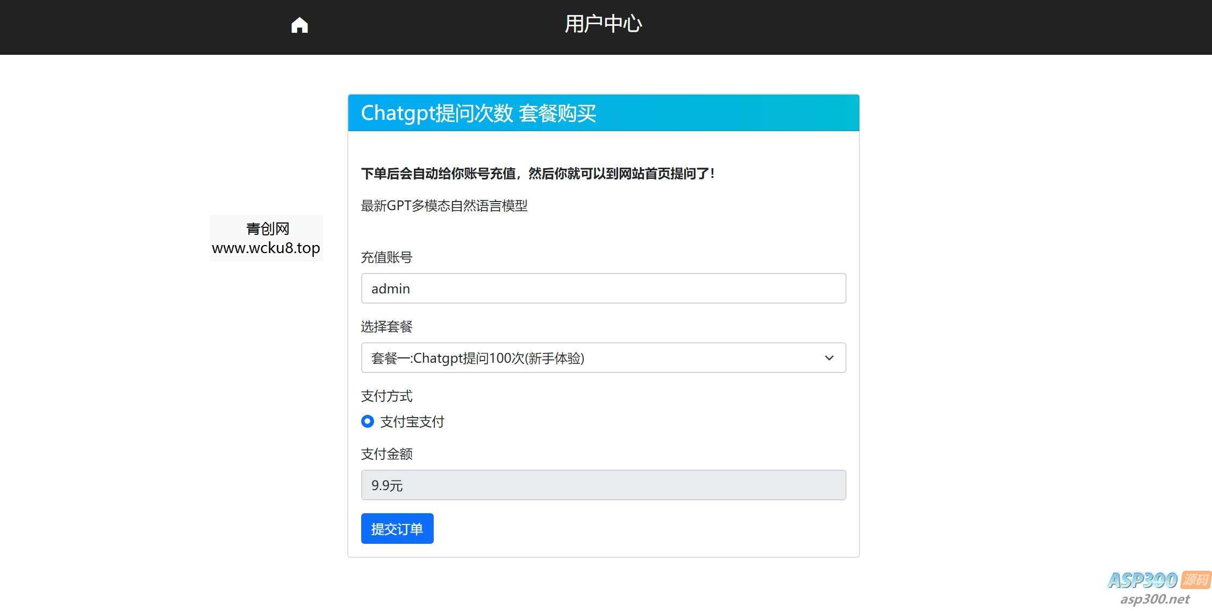Image resolution: width=1212 pixels, height=611 pixels.
Task: Click the chevron on the 套餐一 selector
Action: pos(829,357)
